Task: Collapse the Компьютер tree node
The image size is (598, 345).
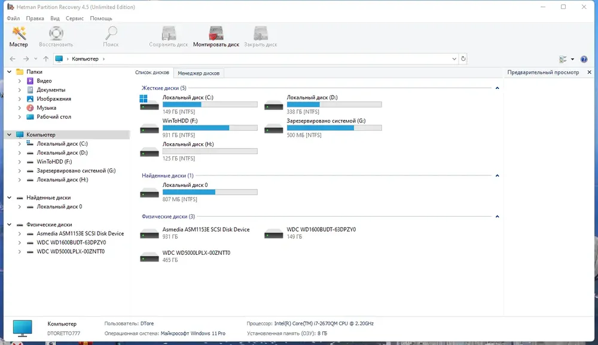Action: coord(10,134)
